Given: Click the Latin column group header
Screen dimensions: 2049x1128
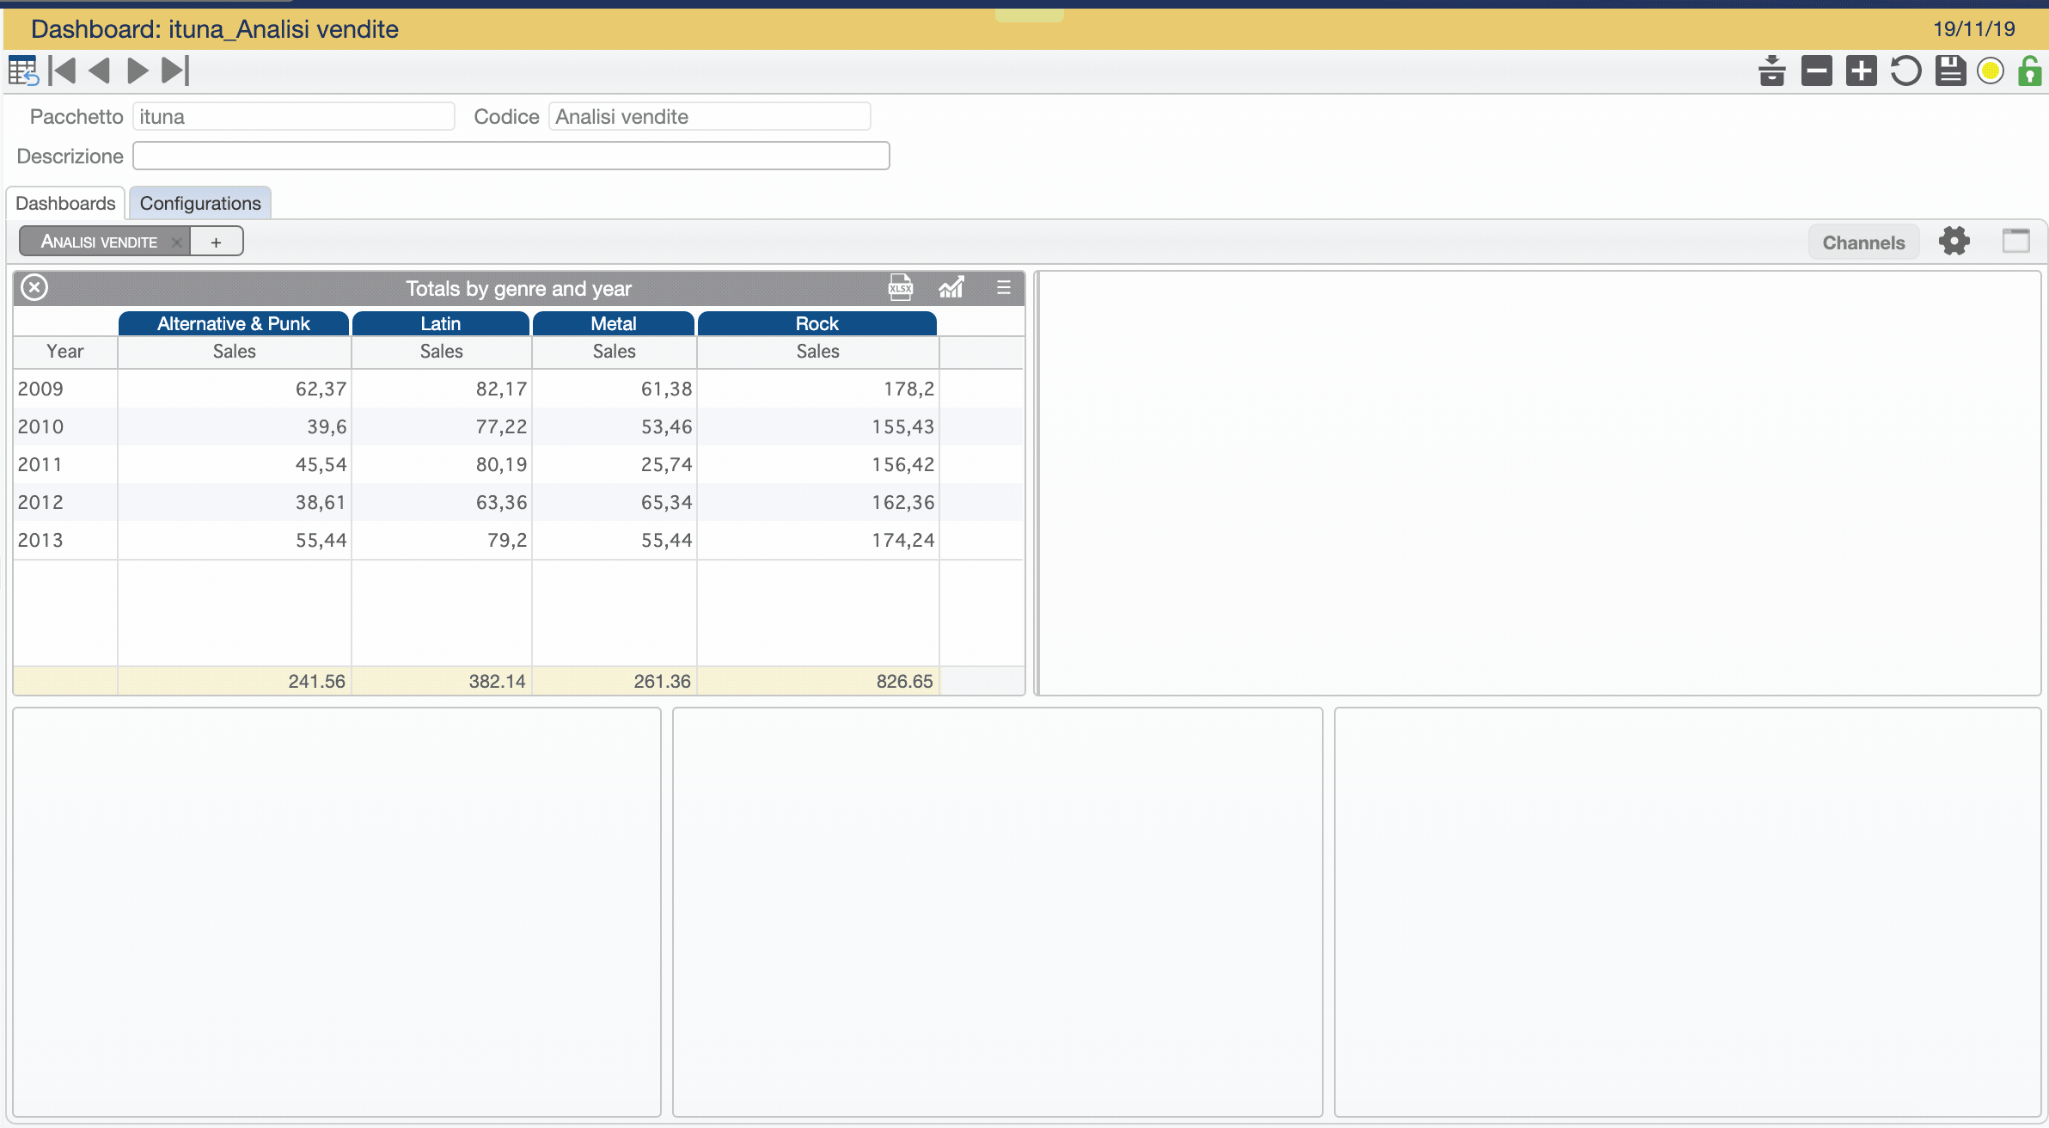Looking at the screenshot, I should [x=441, y=323].
